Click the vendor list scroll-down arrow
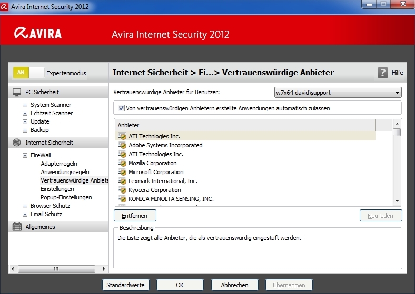Image resolution: width=415 pixels, height=294 pixels. point(397,201)
